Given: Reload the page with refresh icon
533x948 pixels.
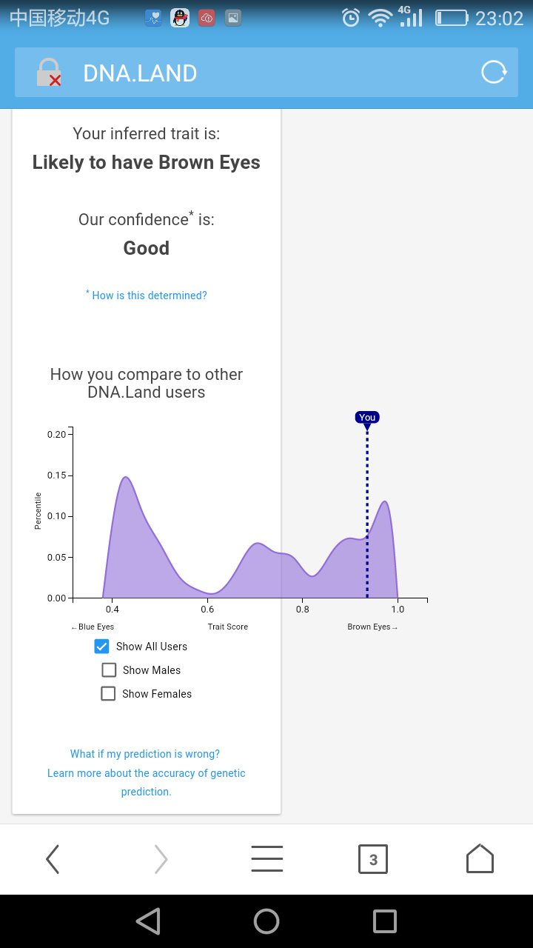Looking at the screenshot, I should (x=494, y=72).
